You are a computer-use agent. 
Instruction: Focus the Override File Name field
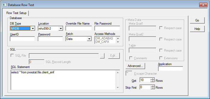coord(79,29)
